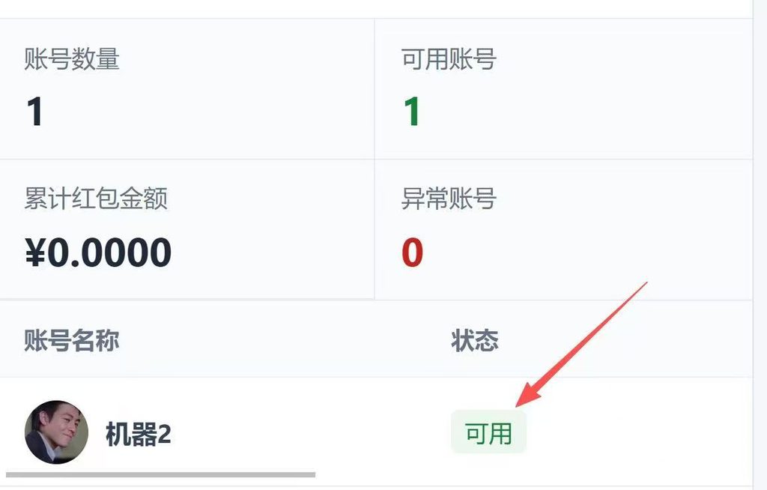The image size is (767, 490).
Task: Click the 机器2 account avatar
Action: coord(56,432)
